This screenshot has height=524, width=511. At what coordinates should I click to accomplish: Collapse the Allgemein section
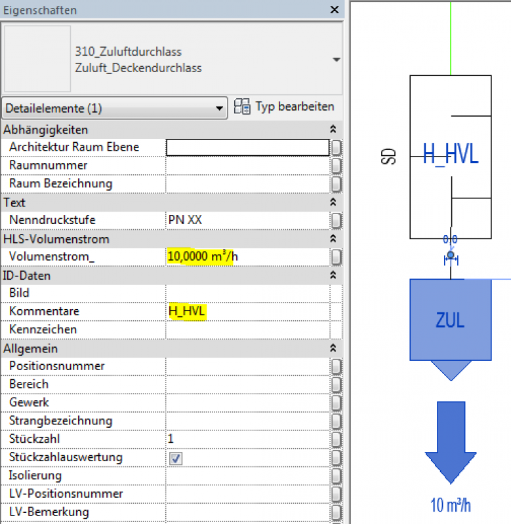coord(333,349)
